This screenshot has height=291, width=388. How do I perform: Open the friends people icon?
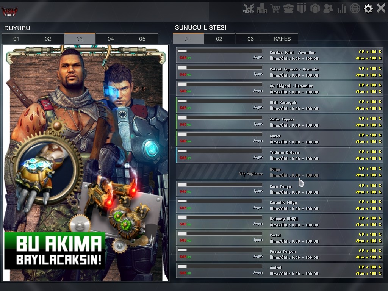click(328, 8)
